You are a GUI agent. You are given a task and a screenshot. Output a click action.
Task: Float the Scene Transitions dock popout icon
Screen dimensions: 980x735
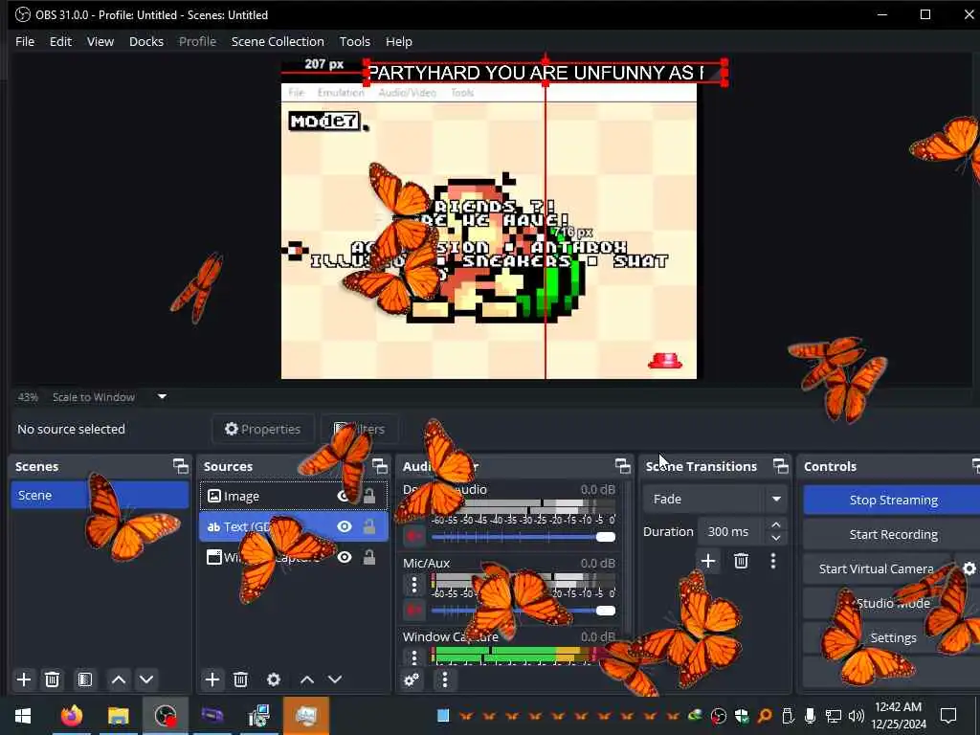781,466
